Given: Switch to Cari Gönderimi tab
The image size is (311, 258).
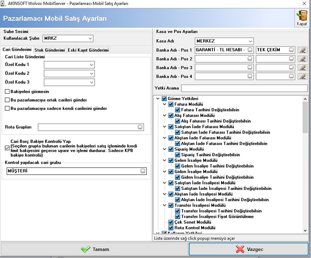Looking at the screenshot, I should click(x=17, y=50).
